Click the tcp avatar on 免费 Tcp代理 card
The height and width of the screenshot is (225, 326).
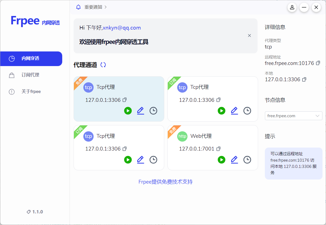[x=88, y=87]
